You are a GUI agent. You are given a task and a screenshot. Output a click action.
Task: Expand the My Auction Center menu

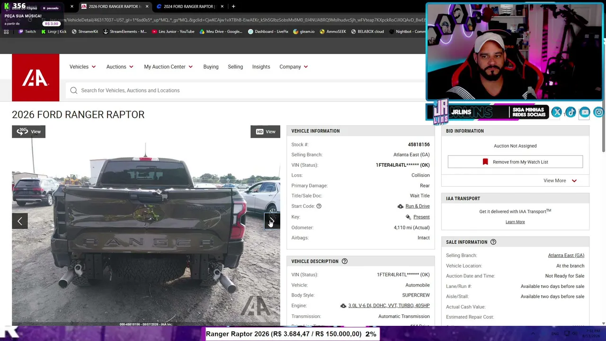point(169,67)
